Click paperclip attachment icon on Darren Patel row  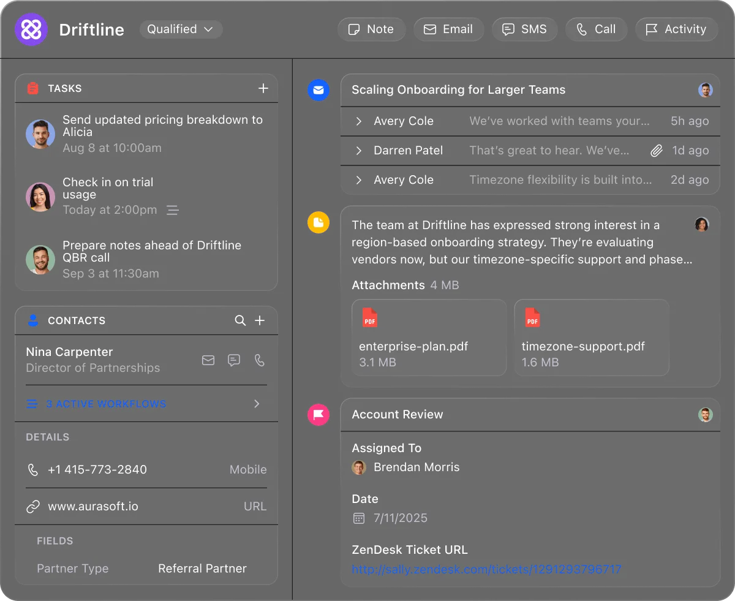coord(657,151)
